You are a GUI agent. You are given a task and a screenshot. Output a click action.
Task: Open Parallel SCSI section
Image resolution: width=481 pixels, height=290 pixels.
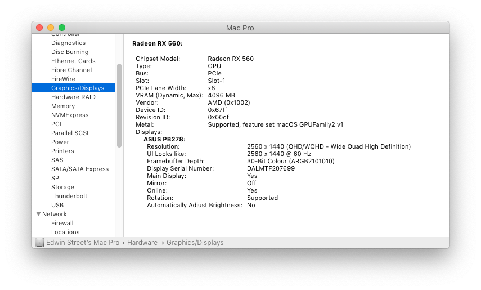(x=70, y=133)
